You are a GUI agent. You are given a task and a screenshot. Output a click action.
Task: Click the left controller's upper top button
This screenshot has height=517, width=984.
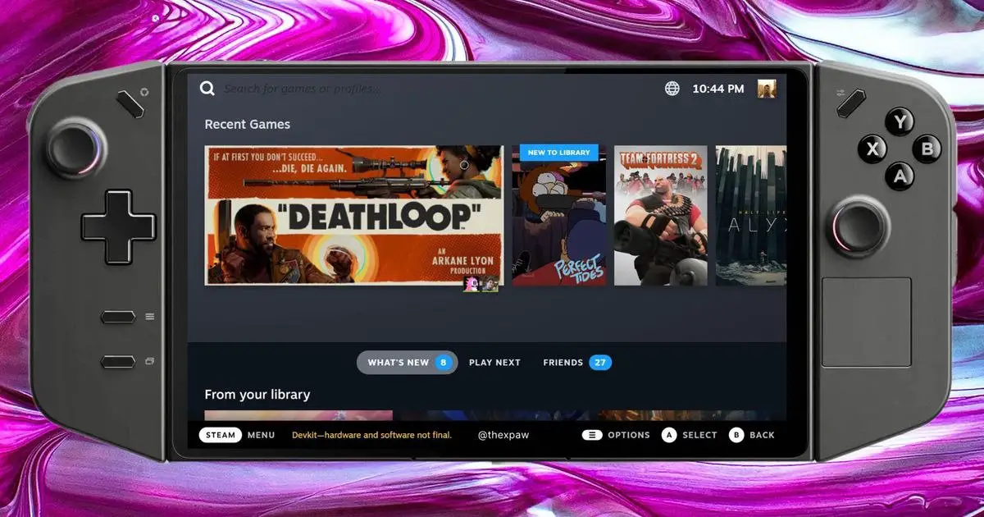tap(130, 104)
